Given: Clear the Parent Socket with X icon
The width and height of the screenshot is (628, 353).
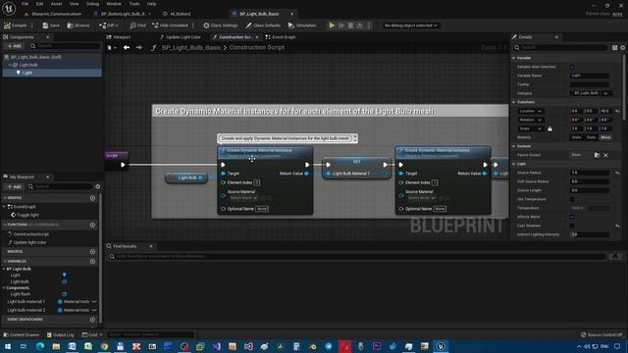Looking at the screenshot, I should tap(605, 155).
